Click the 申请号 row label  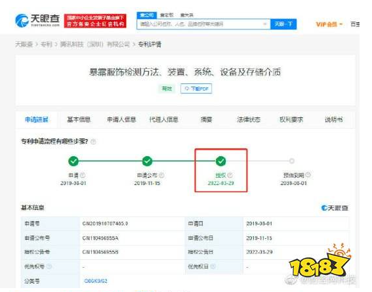[32, 224]
